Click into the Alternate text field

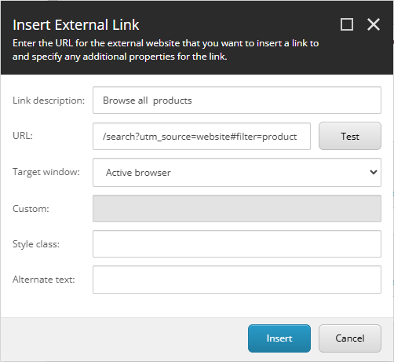click(x=237, y=280)
